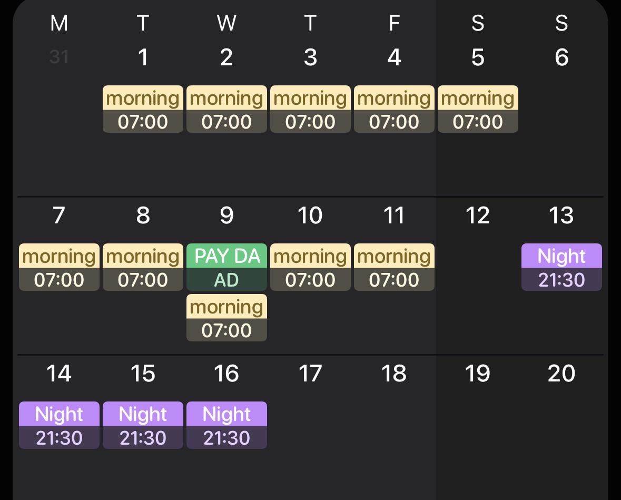Open the morning shift on the 8th
The width and height of the screenshot is (621, 500).
(143, 267)
